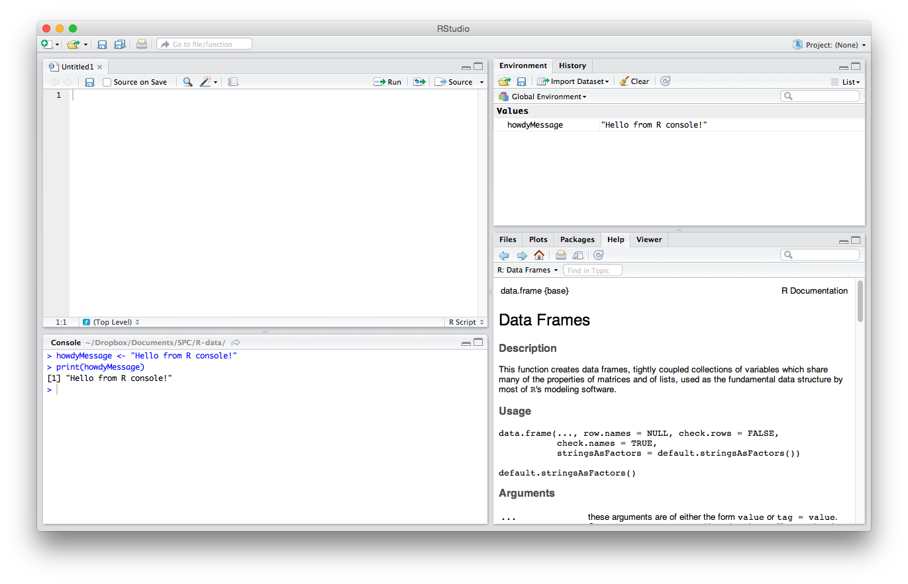
Task: Switch to the Plots tab
Action: [x=538, y=239]
